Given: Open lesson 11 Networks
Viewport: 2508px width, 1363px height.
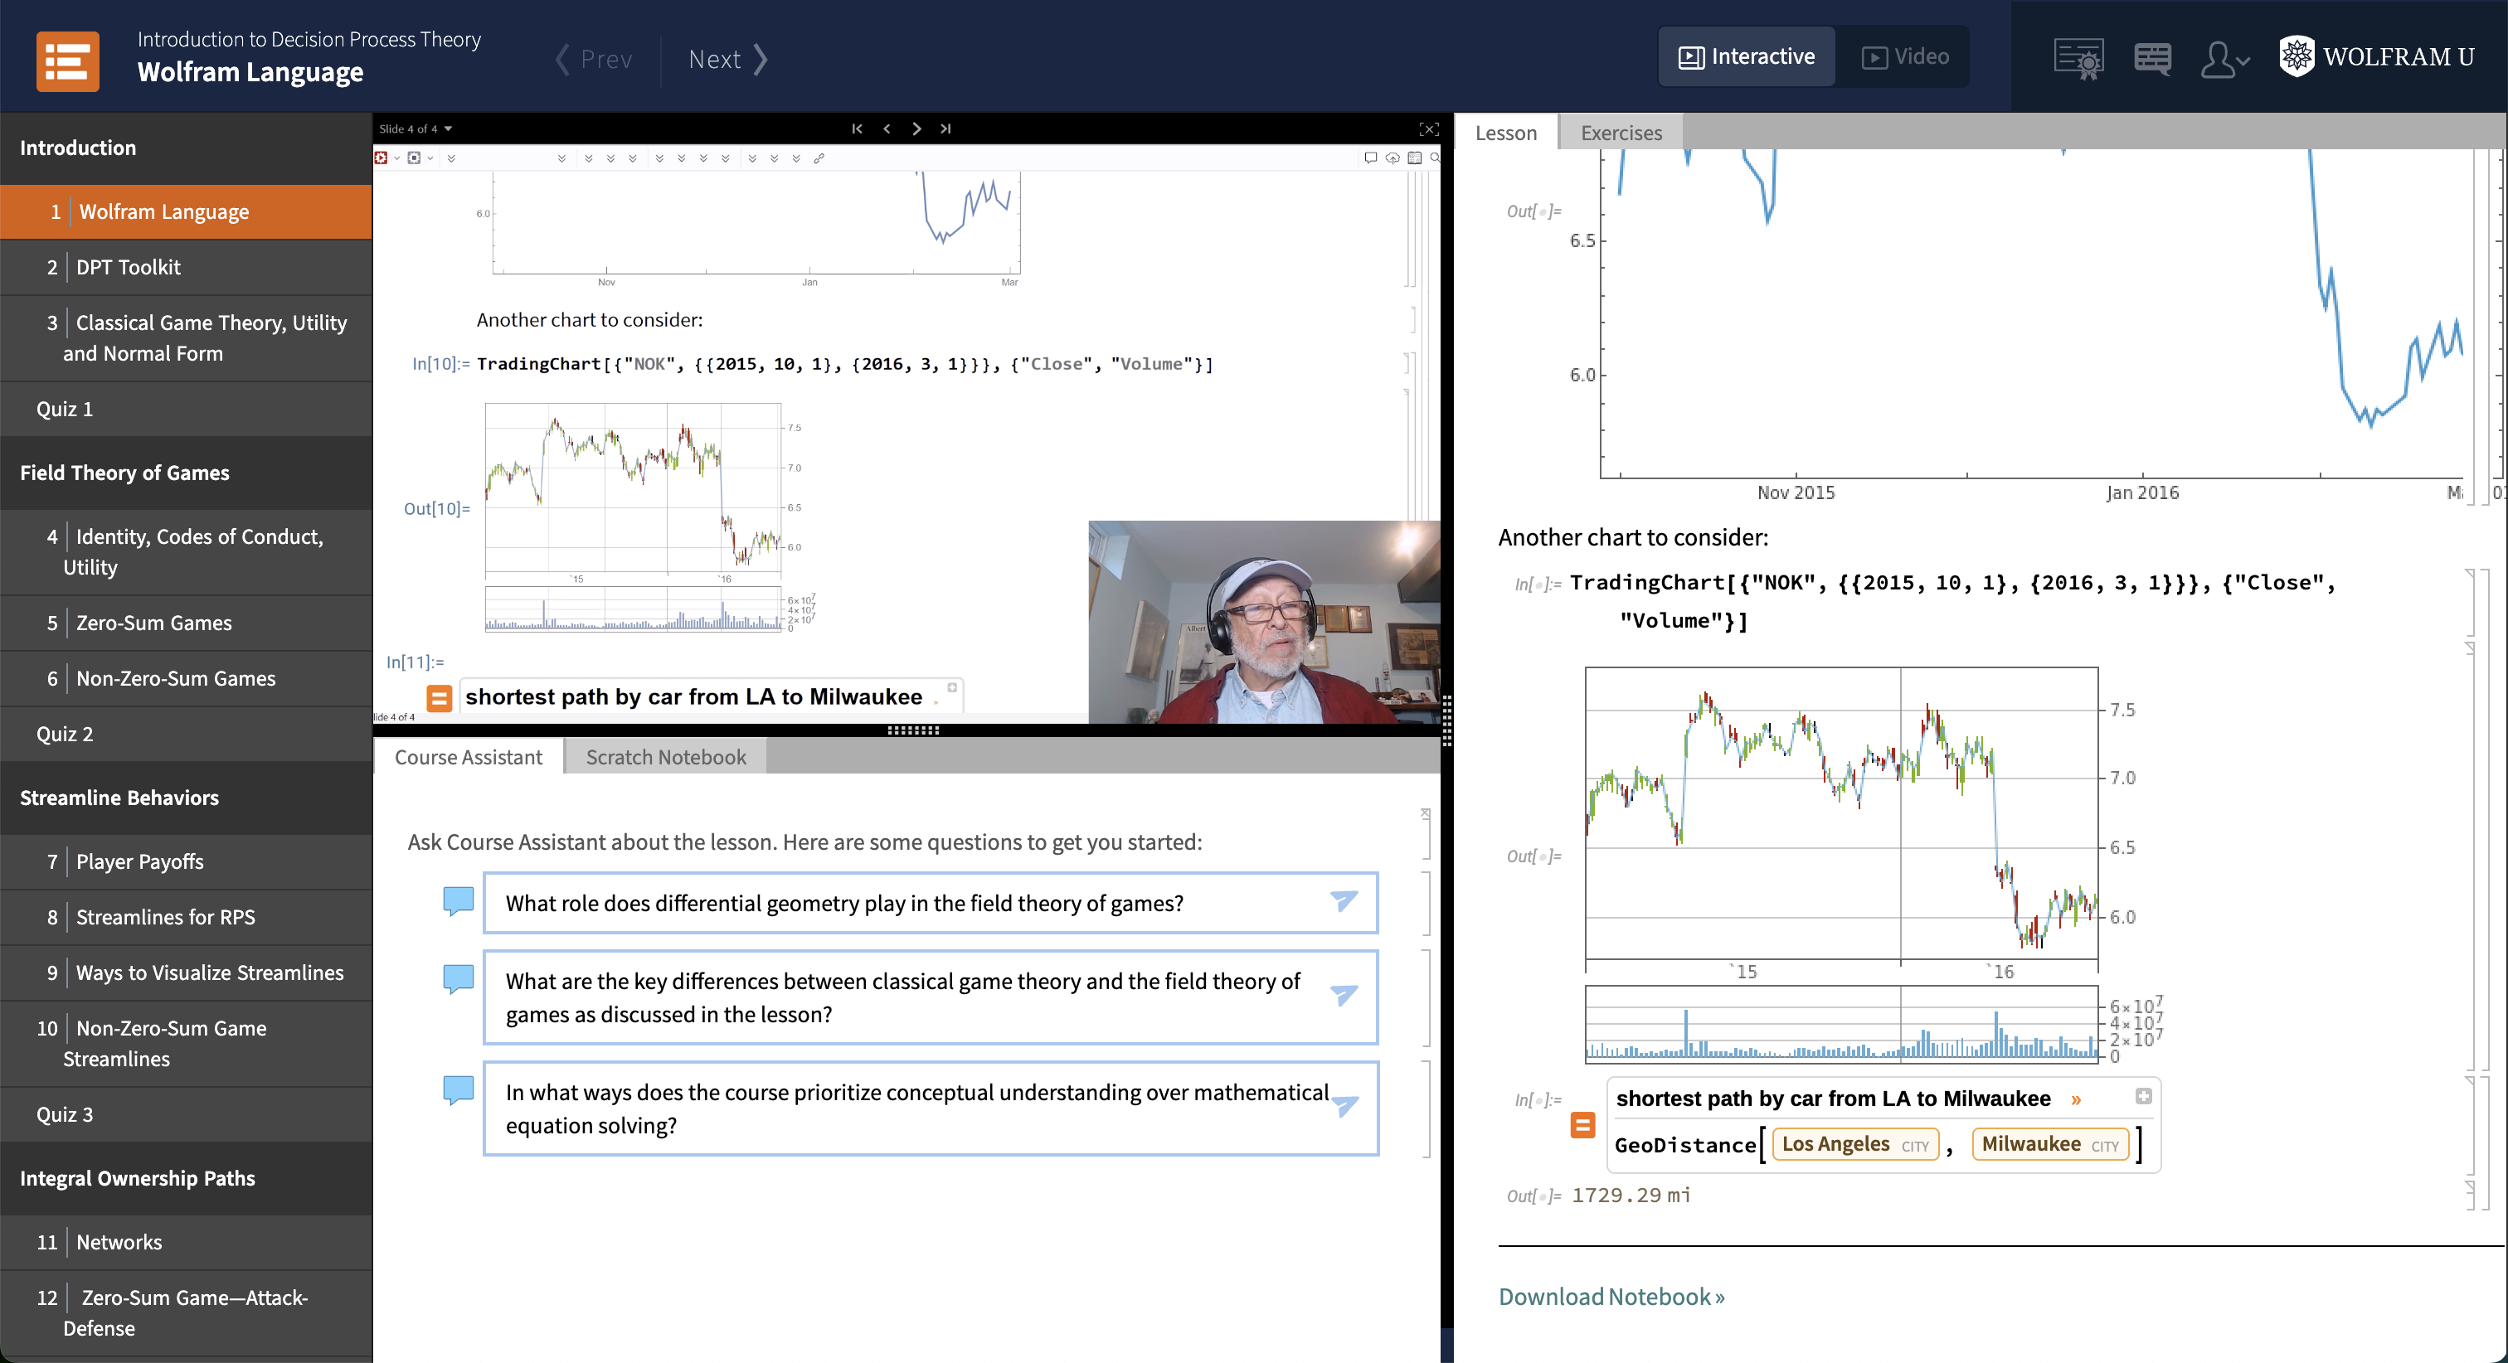Looking at the screenshot, I should coord(186,1242).
